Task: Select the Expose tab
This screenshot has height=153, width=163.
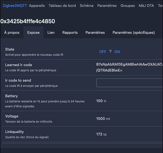Action: pyautogui.click(x=33, y=33)
